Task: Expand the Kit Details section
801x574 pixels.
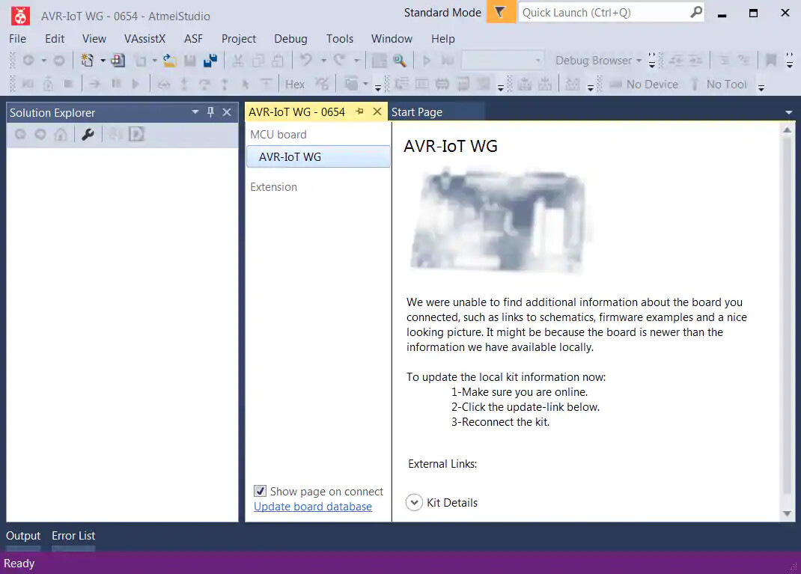Action: click(414, 502)
